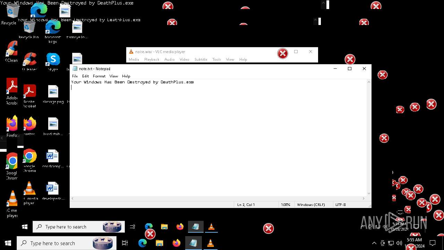This screenshot has width=444, height=250.
Task: Open Notepad's Help menu
Action: pyautogui.click(x=126, y=76)
